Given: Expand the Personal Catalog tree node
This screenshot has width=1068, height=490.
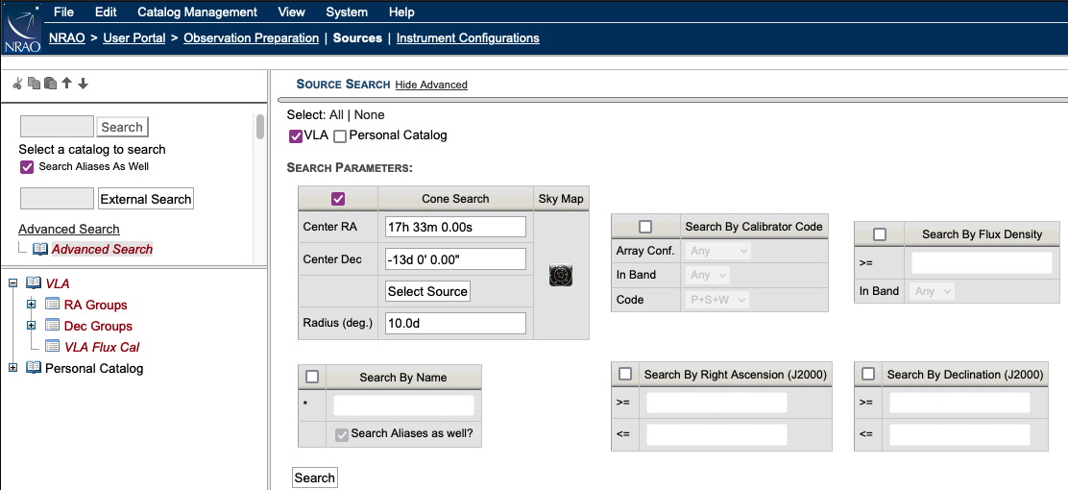Looking at the screenshot, I should click(x=12, y=368).
